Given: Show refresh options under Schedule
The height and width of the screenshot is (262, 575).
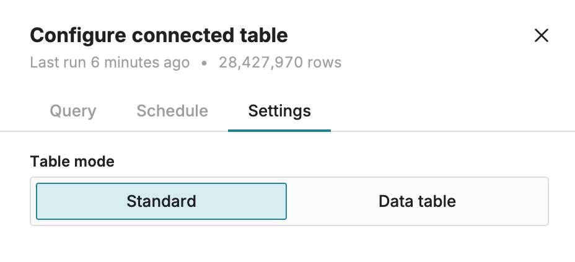Looking at the screenshot, I should (x=172, y=111).
